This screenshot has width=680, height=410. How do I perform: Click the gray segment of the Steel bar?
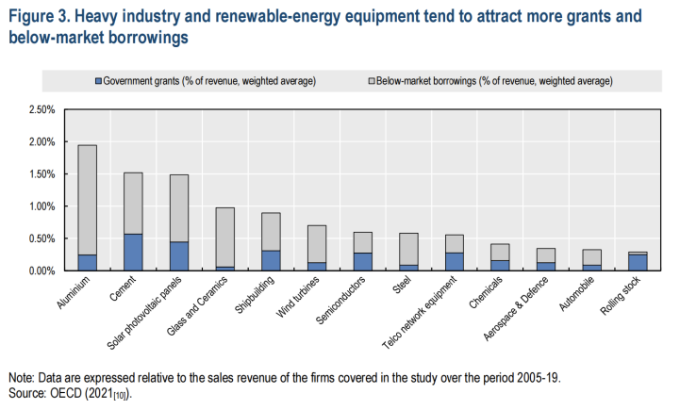pyautogui.click(x=408, y=249)
